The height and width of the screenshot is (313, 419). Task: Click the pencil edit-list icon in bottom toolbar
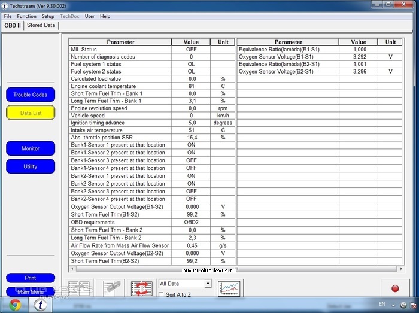tap(111, 288)
